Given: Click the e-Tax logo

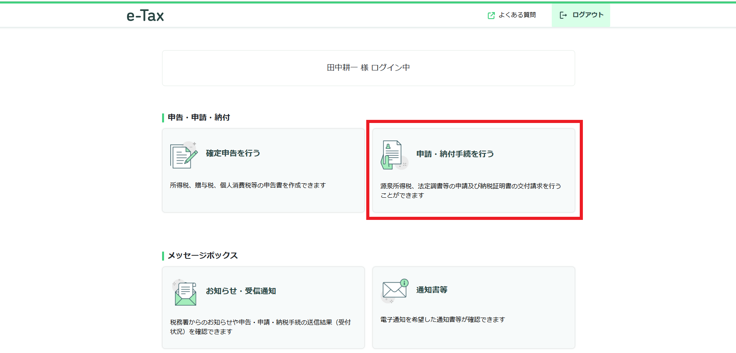Looking at the screenshot, I should tap(145, 16).
